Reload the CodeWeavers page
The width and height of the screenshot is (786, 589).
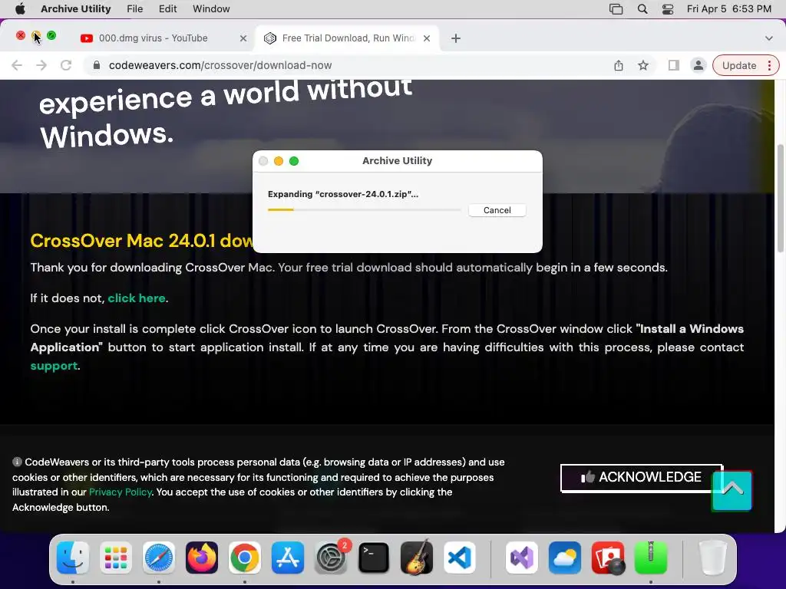(66, 65)
